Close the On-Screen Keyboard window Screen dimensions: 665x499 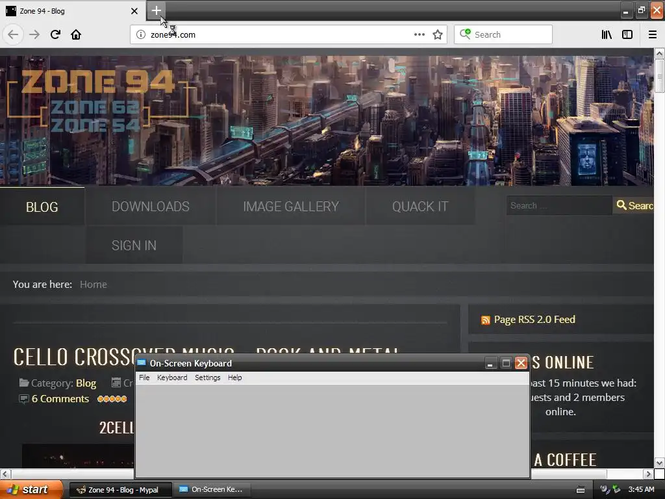[x=521, y=363]
